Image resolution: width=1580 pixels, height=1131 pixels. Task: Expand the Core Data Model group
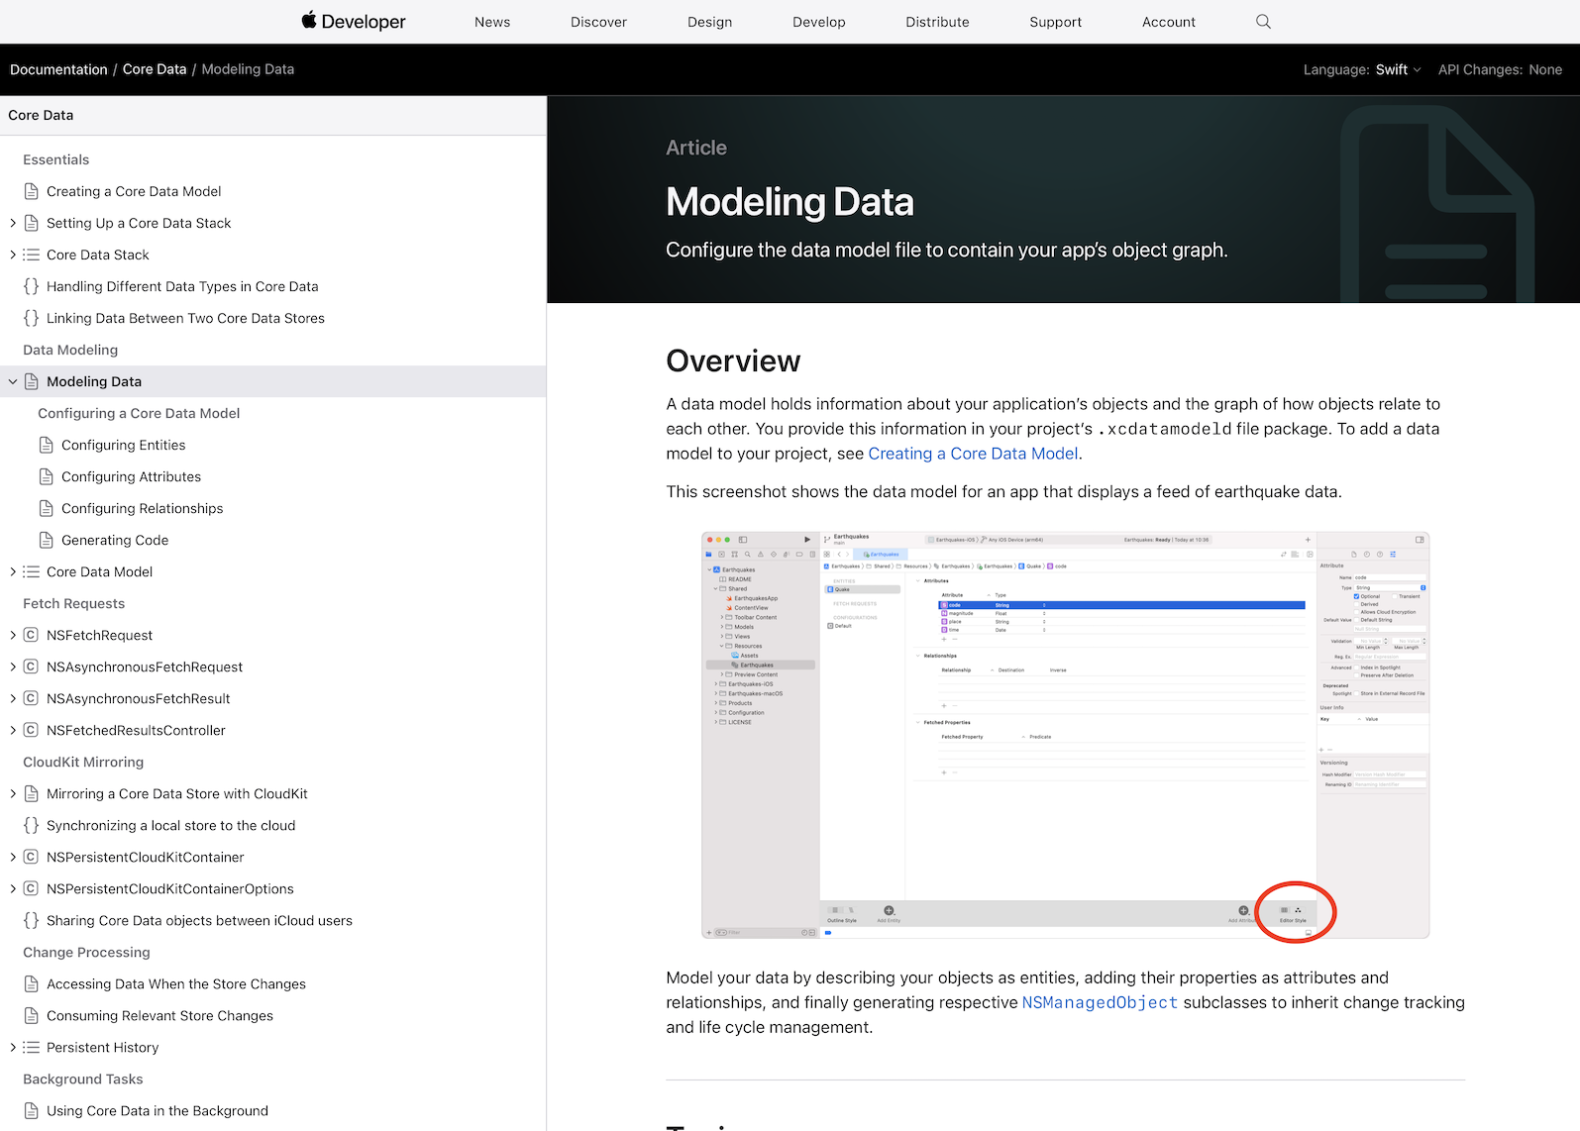tap(13, 571)
